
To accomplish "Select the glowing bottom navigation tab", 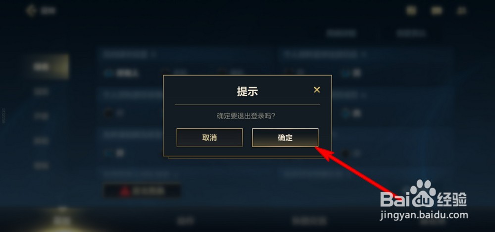I will pos(62,220).
